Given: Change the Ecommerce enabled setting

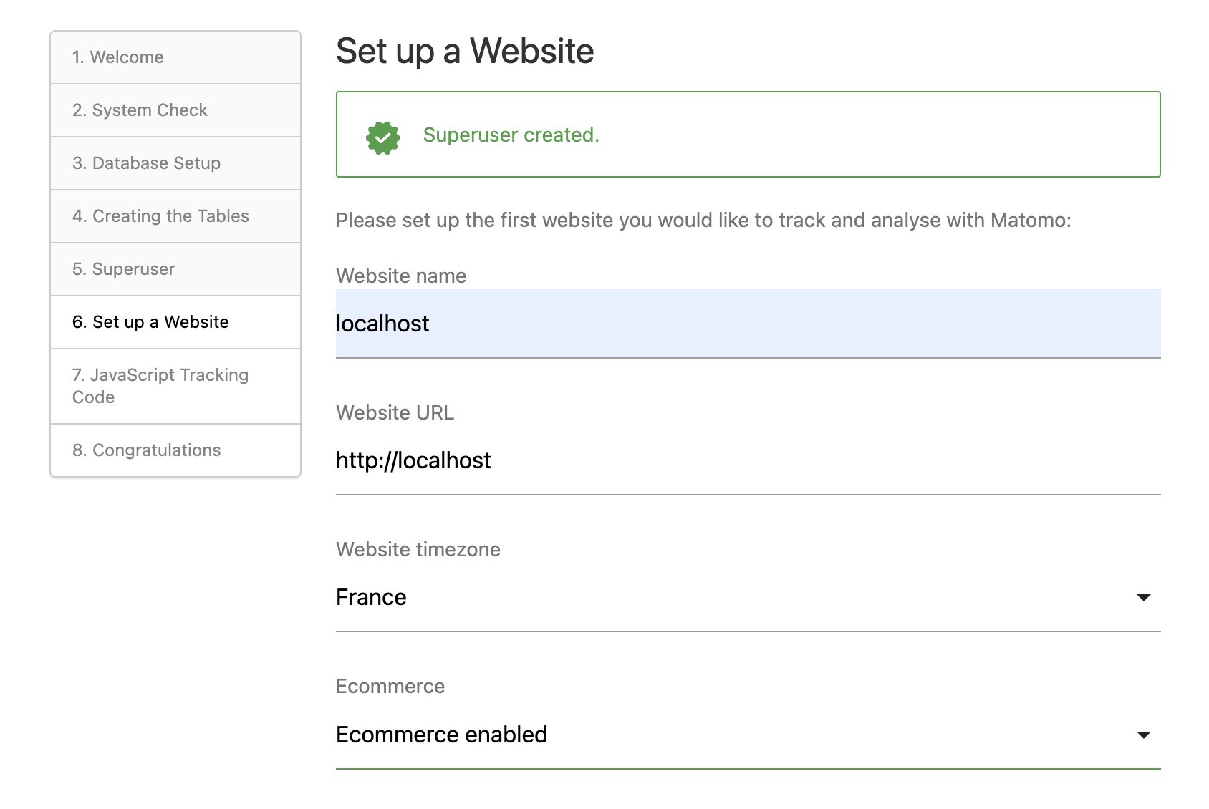Looking at the screenshot, I should tap(1144, 735).
